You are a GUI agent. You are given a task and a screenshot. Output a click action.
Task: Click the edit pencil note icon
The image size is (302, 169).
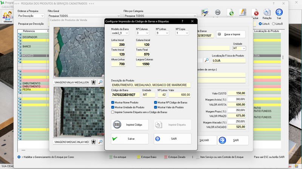(x=243, y=12)
